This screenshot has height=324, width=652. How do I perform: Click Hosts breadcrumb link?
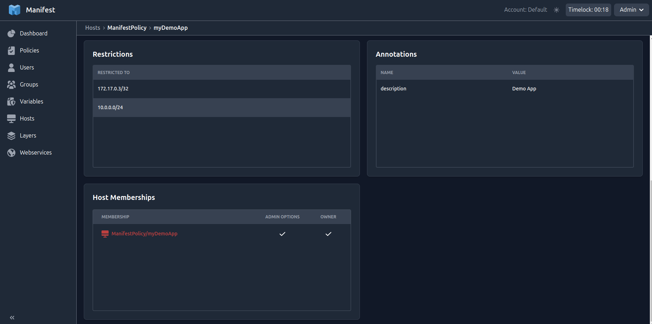[93, 28]
